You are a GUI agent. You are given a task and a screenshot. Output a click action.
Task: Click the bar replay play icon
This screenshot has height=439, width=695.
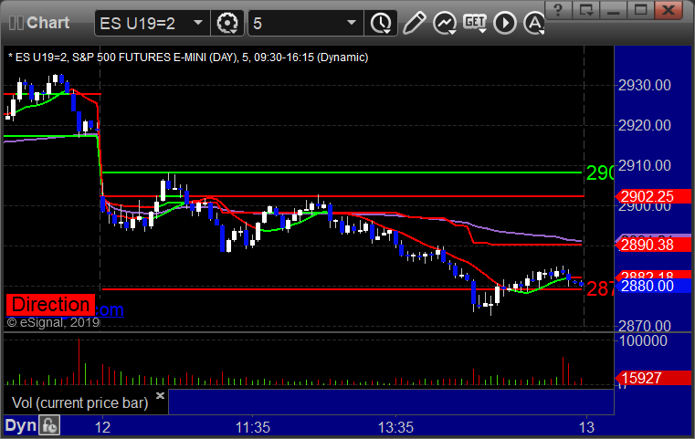pos(505,23)
